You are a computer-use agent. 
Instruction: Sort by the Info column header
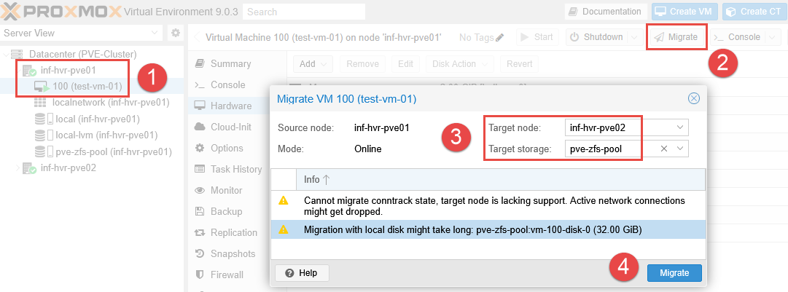[316, 179]
